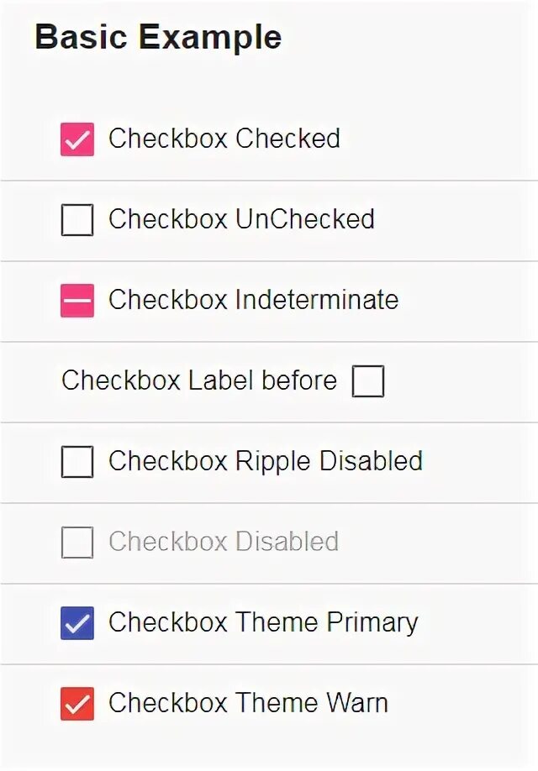Click the greyed-out Checkbox Disabled box
538x771 pixels.
(x=77, y=543)
